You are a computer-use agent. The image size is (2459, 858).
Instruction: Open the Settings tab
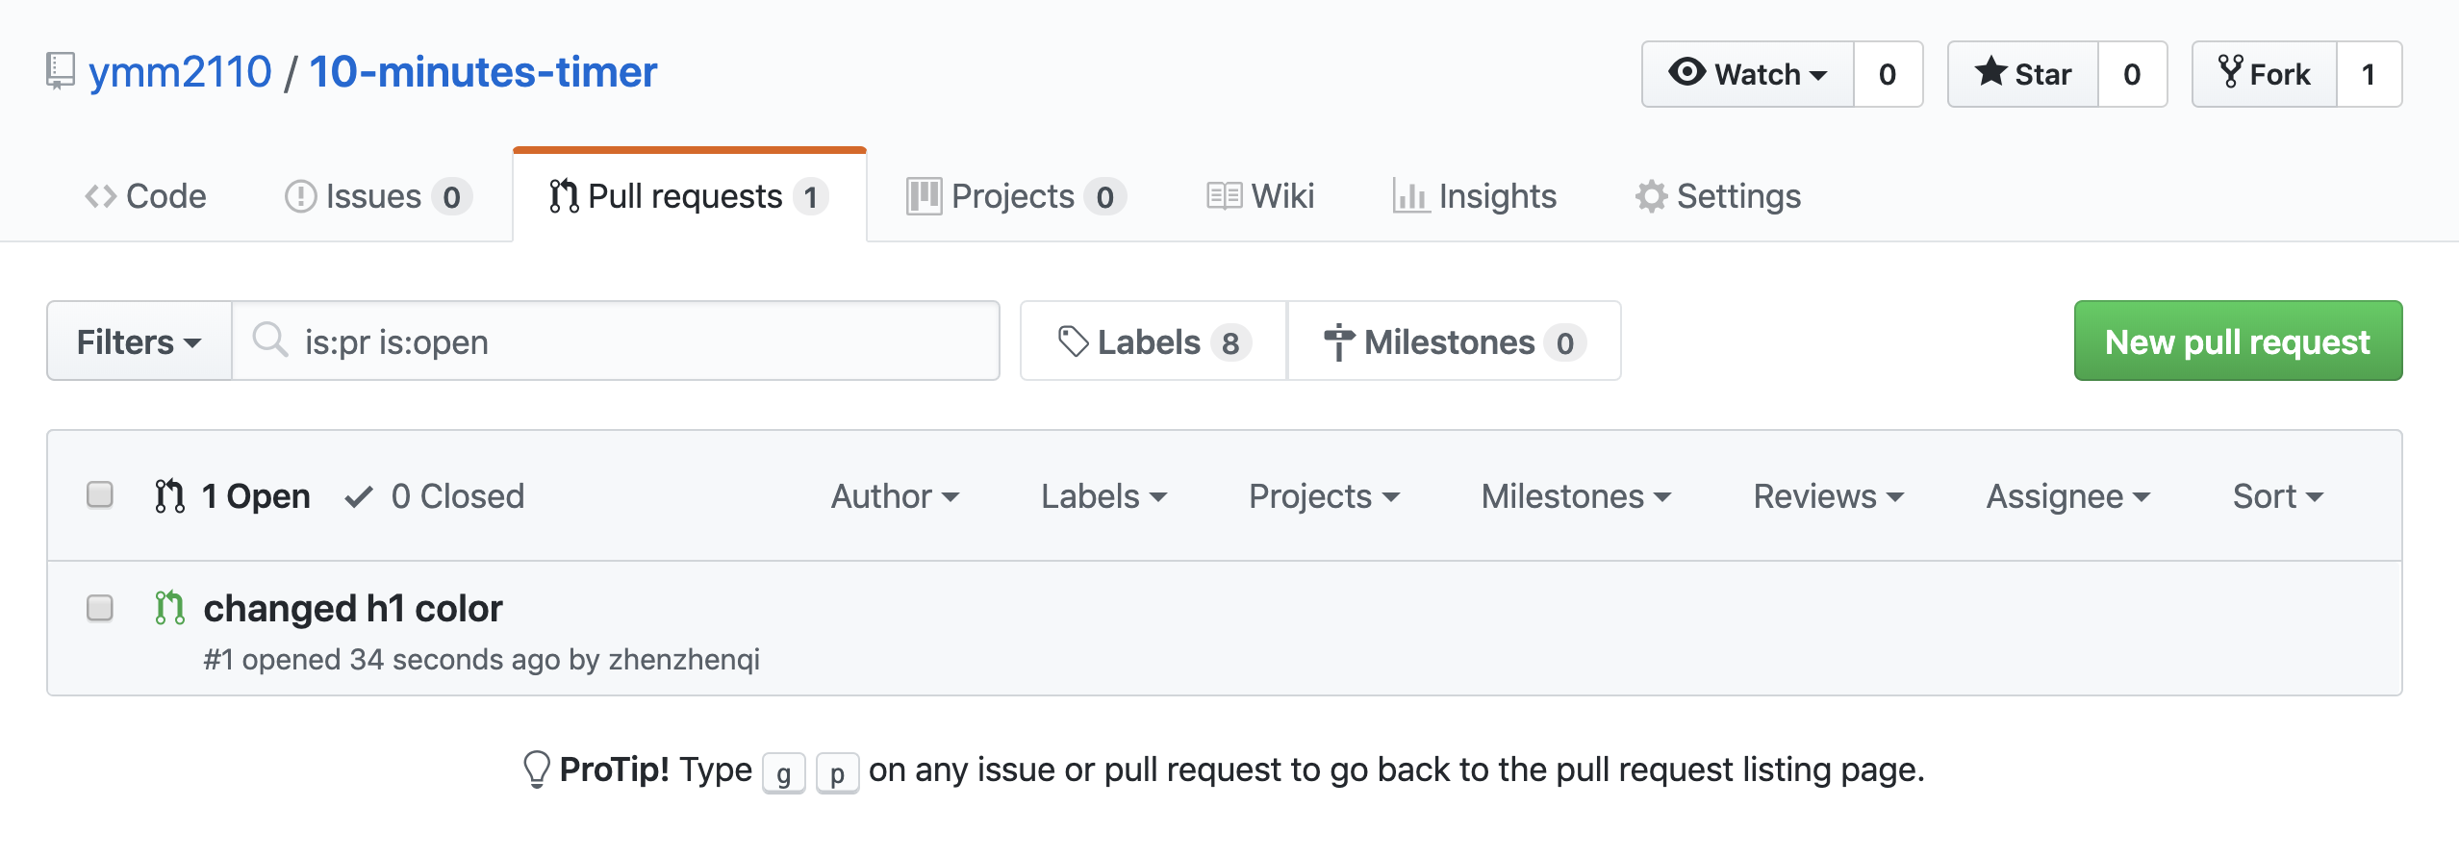tap(1718, 196)
